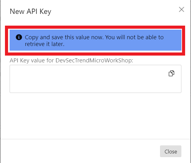191x163 pixels.
Task: Click the "retrieve it later." text line
Action: (x=45, y=44)
